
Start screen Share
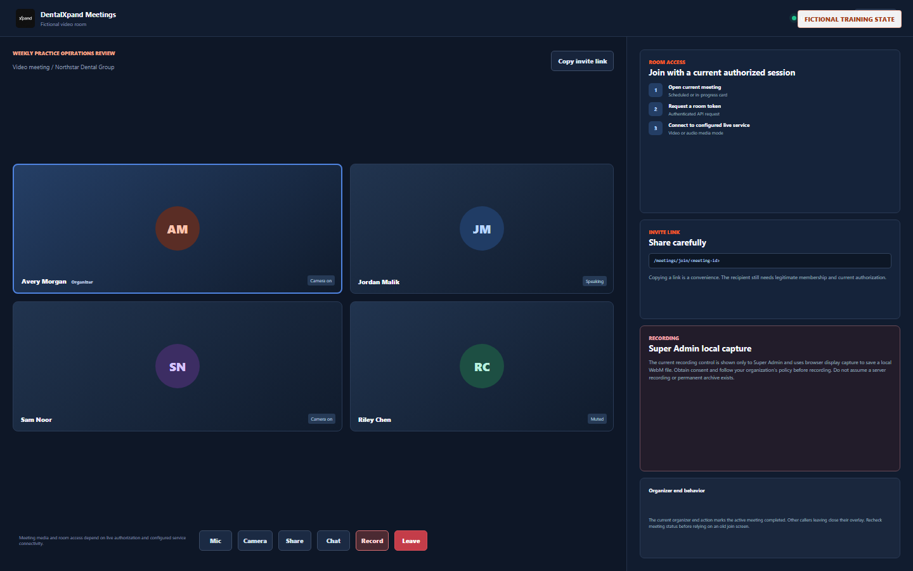coord(295,541)
